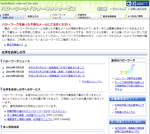Open the 厚生労働省HP link

pos(15,45)
